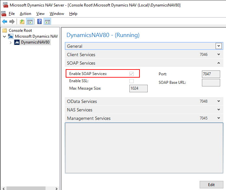
Task: Select the Console Root folder
Action: 20,30
